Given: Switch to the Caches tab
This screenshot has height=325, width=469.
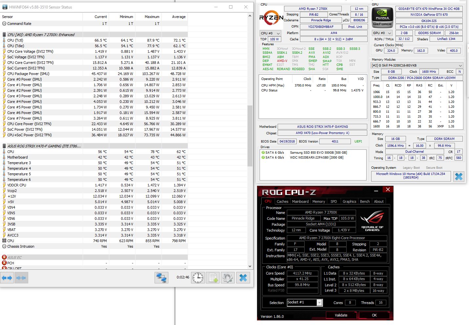Looking at the screenshot, I should pos(282,201).
